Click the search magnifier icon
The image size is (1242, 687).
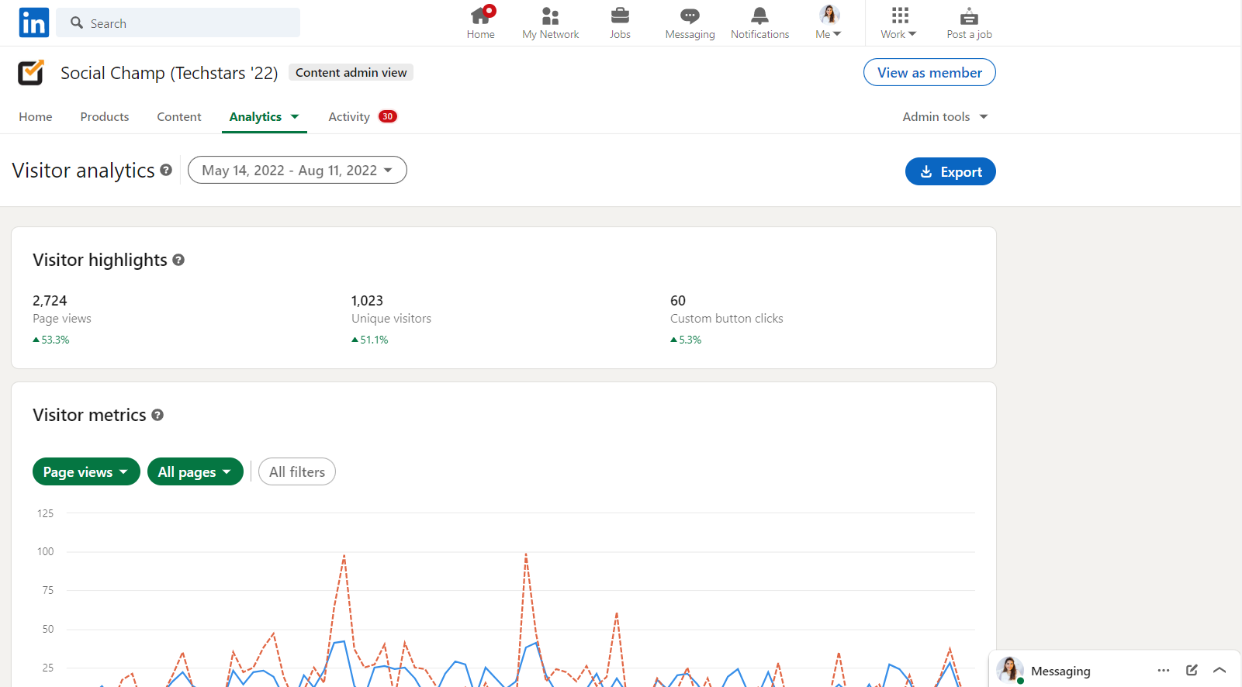(x=77, y=23)
